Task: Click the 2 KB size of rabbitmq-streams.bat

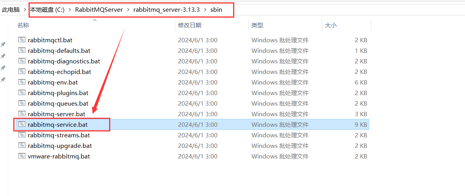Action: (x=361, y=135)
